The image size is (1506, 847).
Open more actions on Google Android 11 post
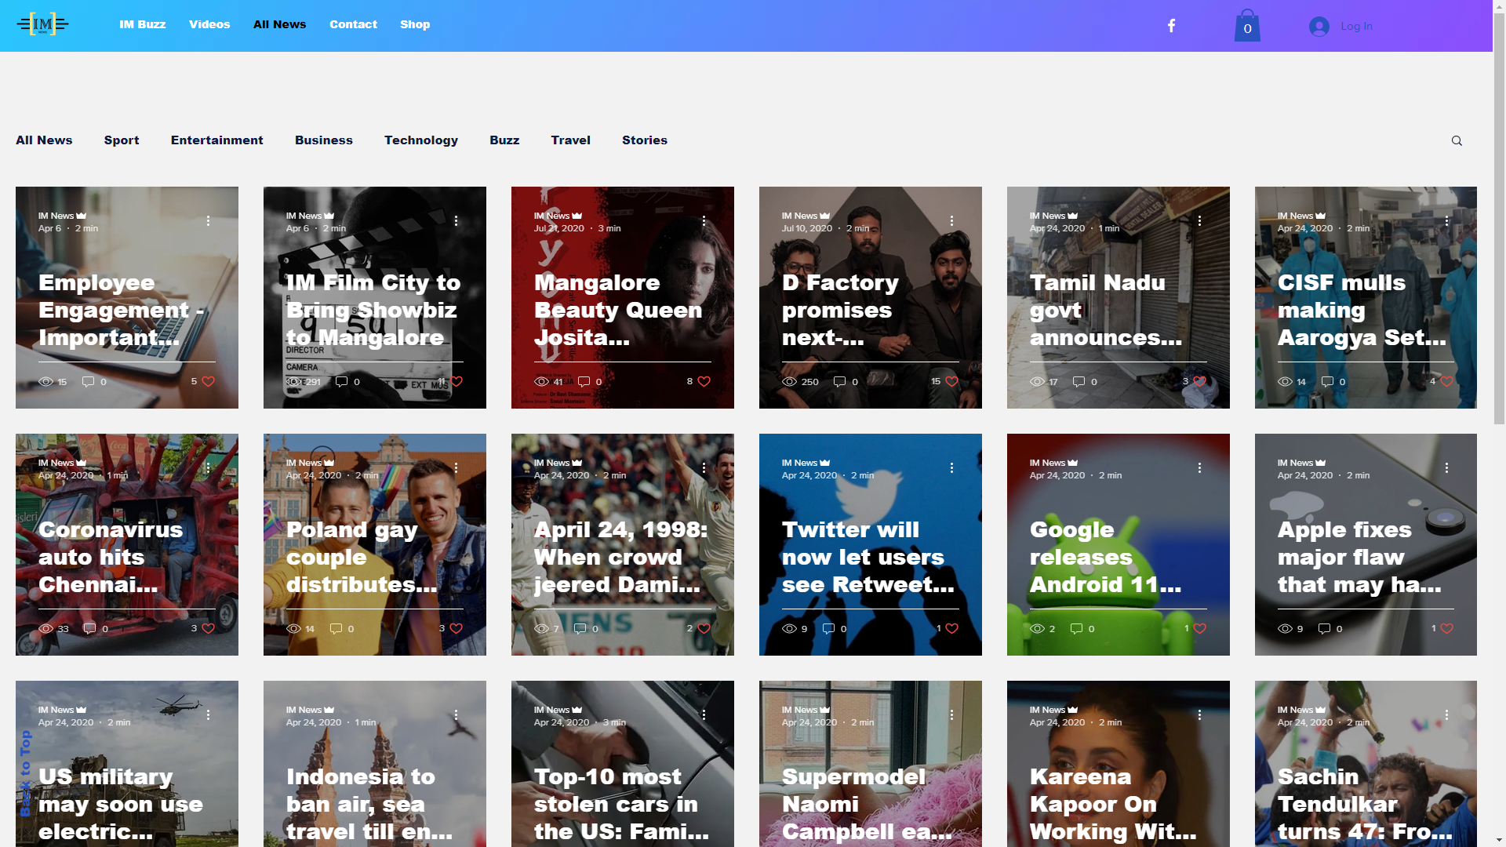point(1199,468)
